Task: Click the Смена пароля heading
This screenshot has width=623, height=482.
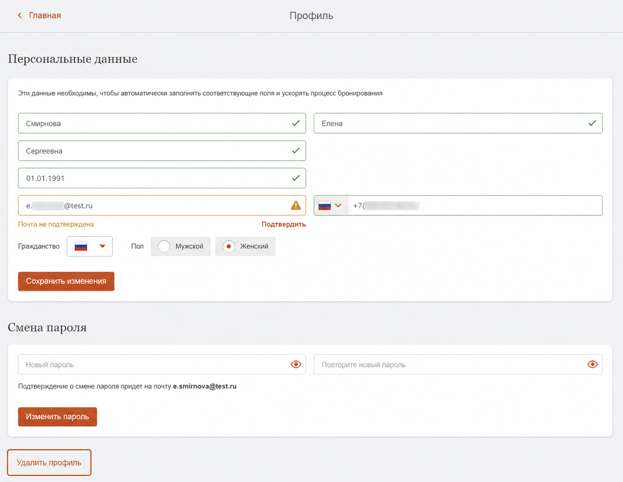Action: coord(47,327)
